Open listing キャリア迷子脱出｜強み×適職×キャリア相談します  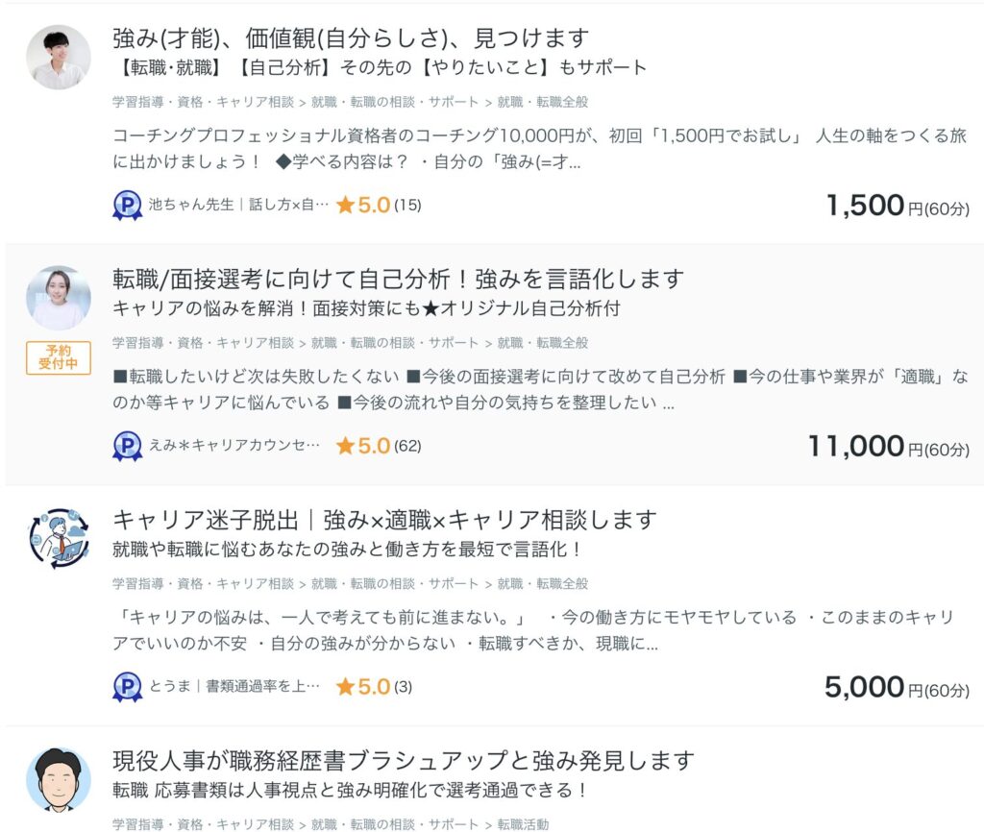pyautogui.click(x=384, y=521)
